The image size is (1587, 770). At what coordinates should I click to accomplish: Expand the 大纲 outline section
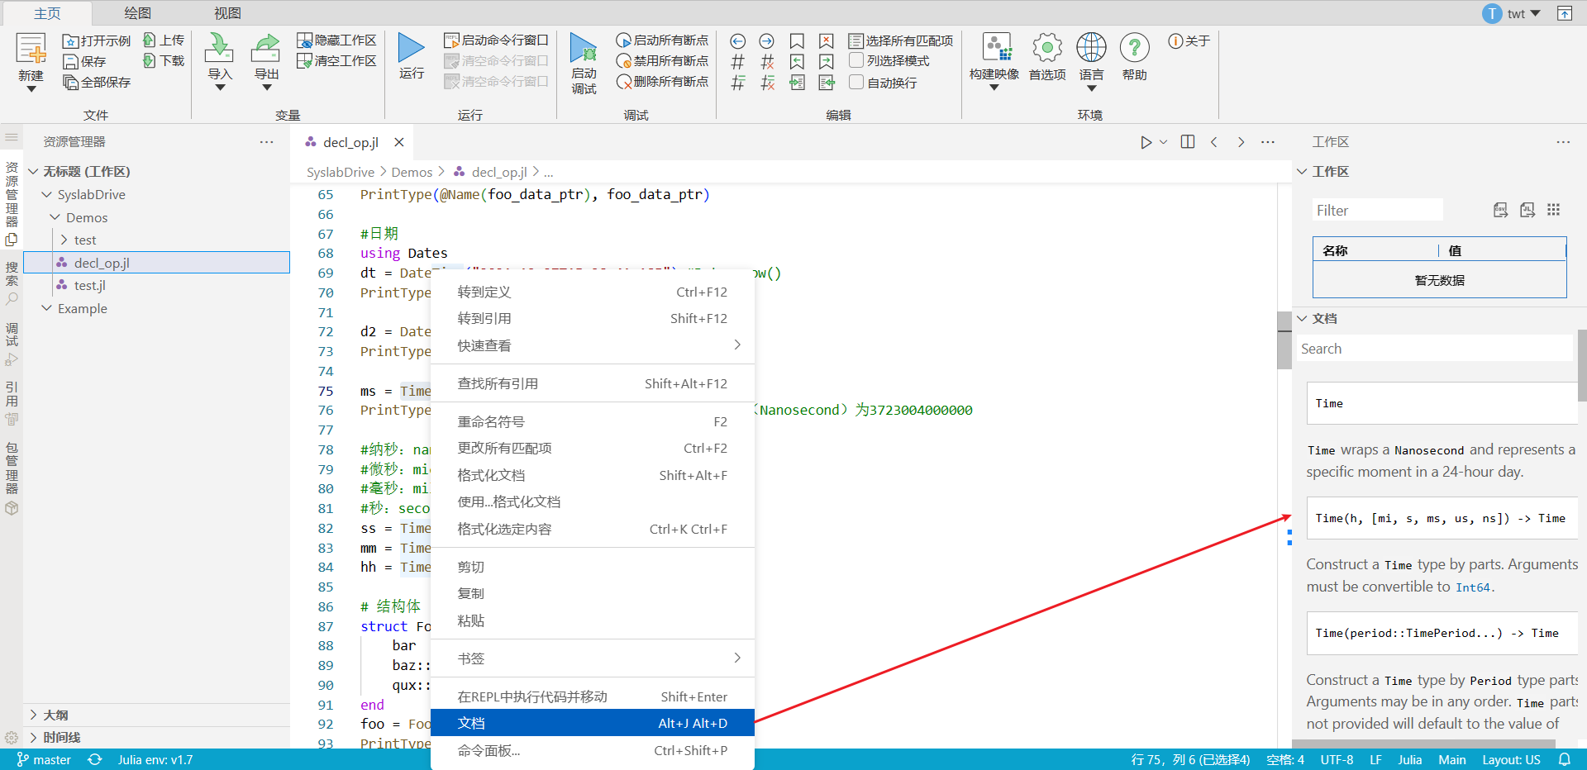coord(33,715)
